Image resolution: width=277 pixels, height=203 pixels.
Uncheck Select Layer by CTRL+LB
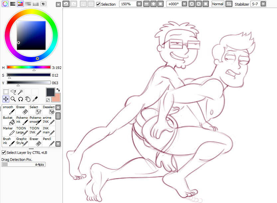coord(4,152)
